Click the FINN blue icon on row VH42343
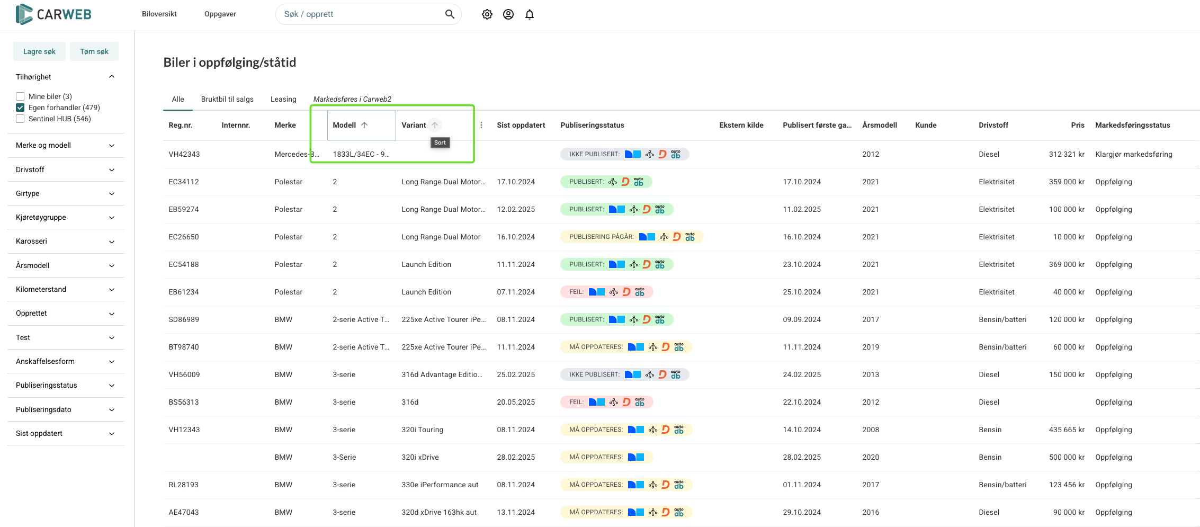The image size is (1200, 527). [x=632, y=154]
